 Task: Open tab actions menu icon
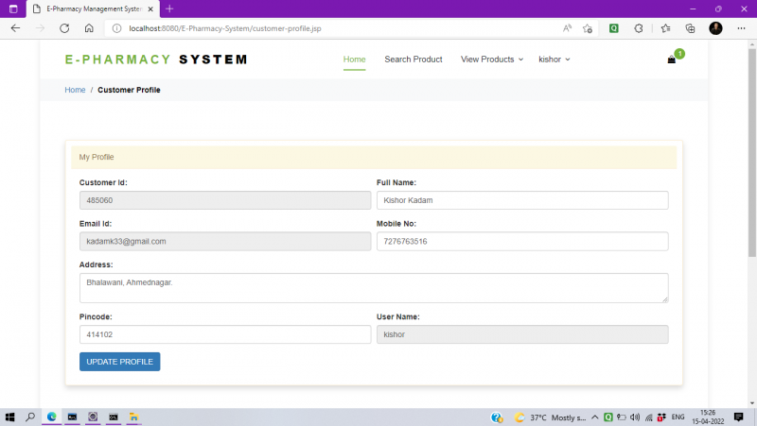tap(13, 9)
